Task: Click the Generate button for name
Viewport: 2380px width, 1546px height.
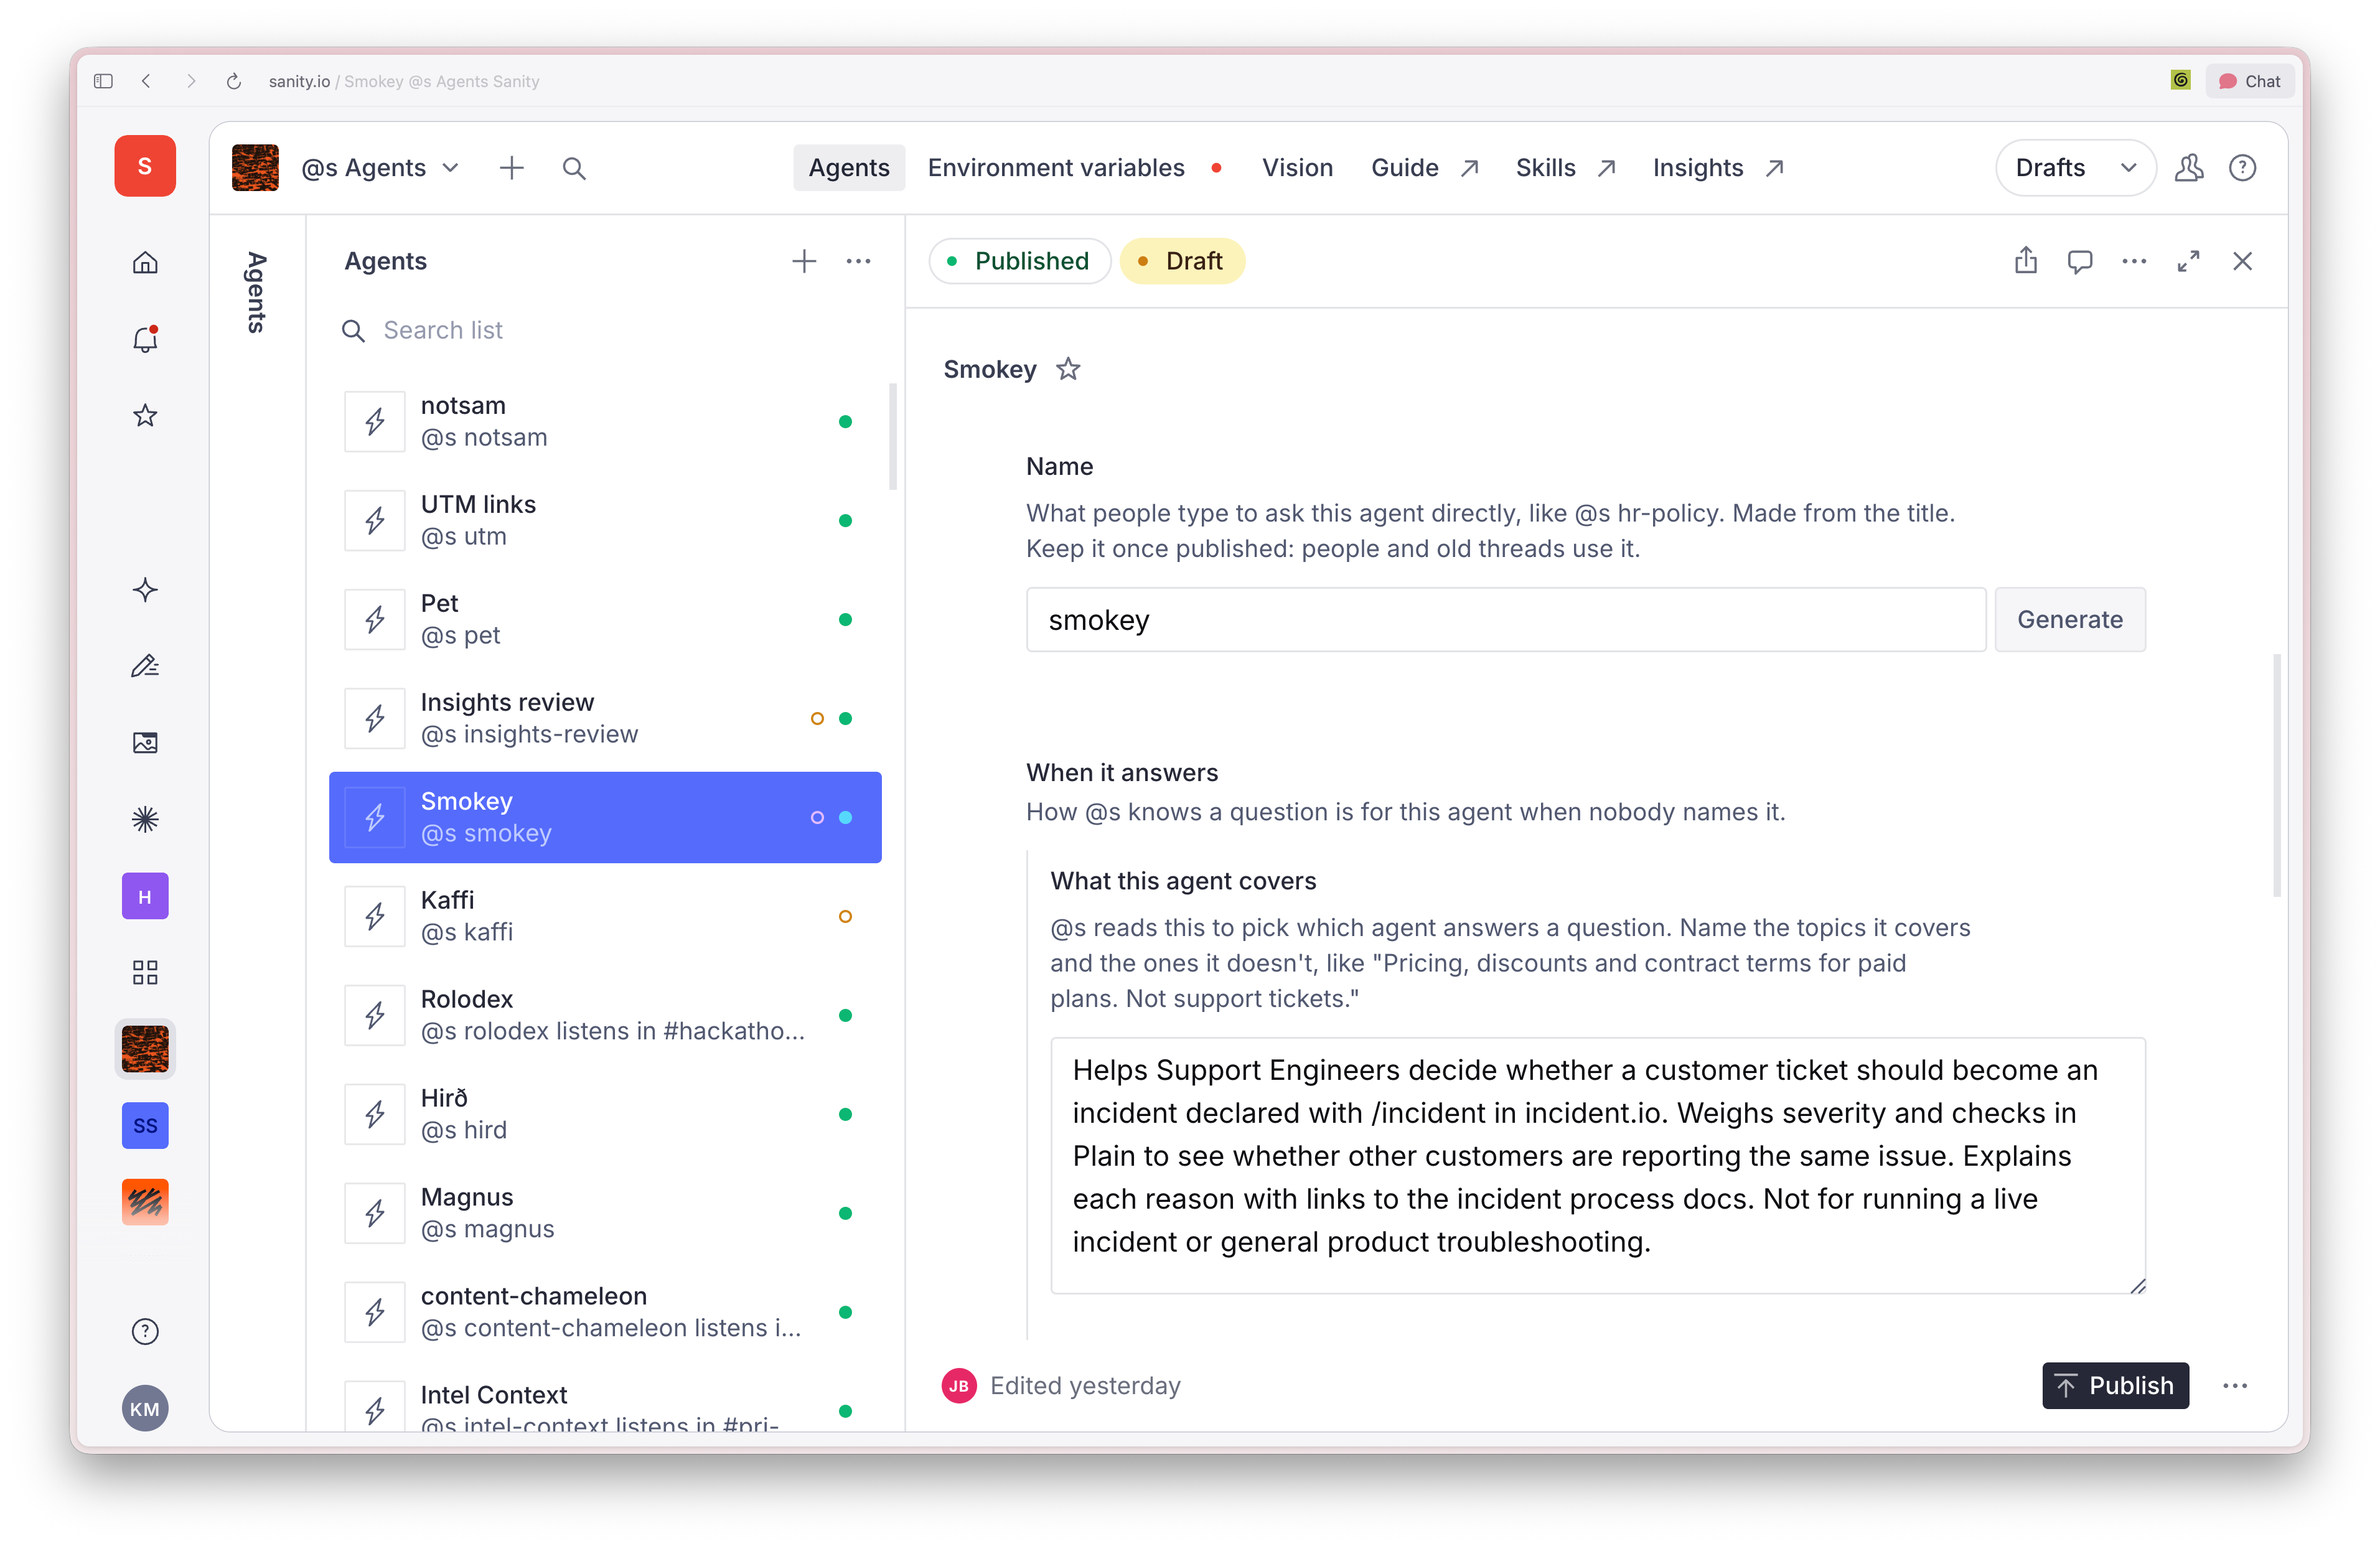Action: [2070, 619]
